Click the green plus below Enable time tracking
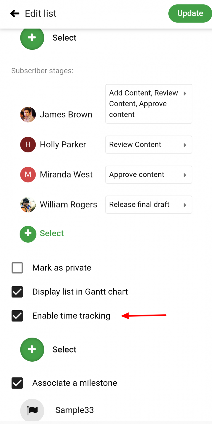Viewport: 212px width, 424px height. coord(32,349)
